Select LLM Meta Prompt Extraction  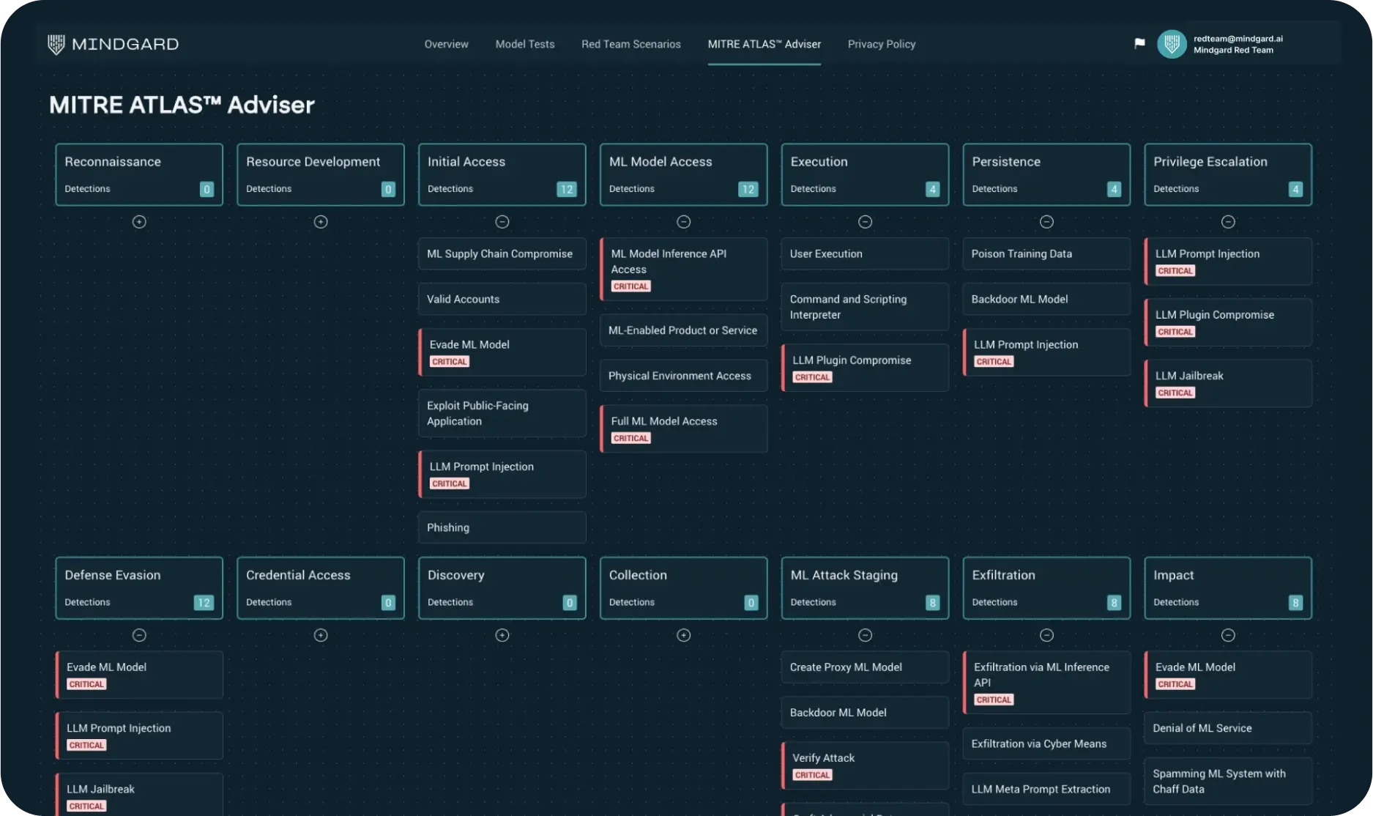tap(1046, 789)
